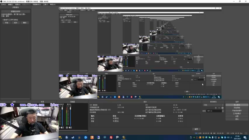
Task: Open the scene transition type dropdown
Action: [213, 105]
